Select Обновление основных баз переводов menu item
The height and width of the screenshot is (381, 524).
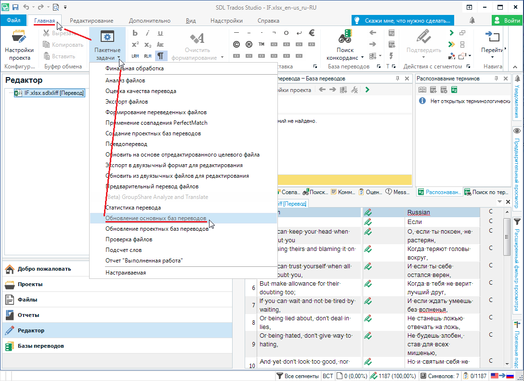[156, 218]
